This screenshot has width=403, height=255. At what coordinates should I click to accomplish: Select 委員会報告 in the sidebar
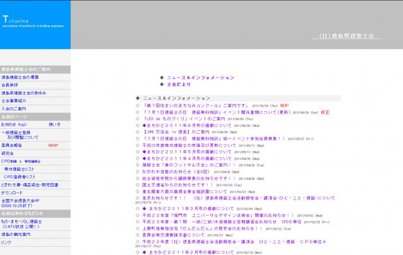coord(13,145)
